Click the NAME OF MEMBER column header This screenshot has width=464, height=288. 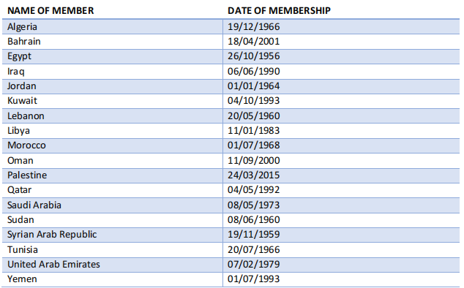coord(50,11)
